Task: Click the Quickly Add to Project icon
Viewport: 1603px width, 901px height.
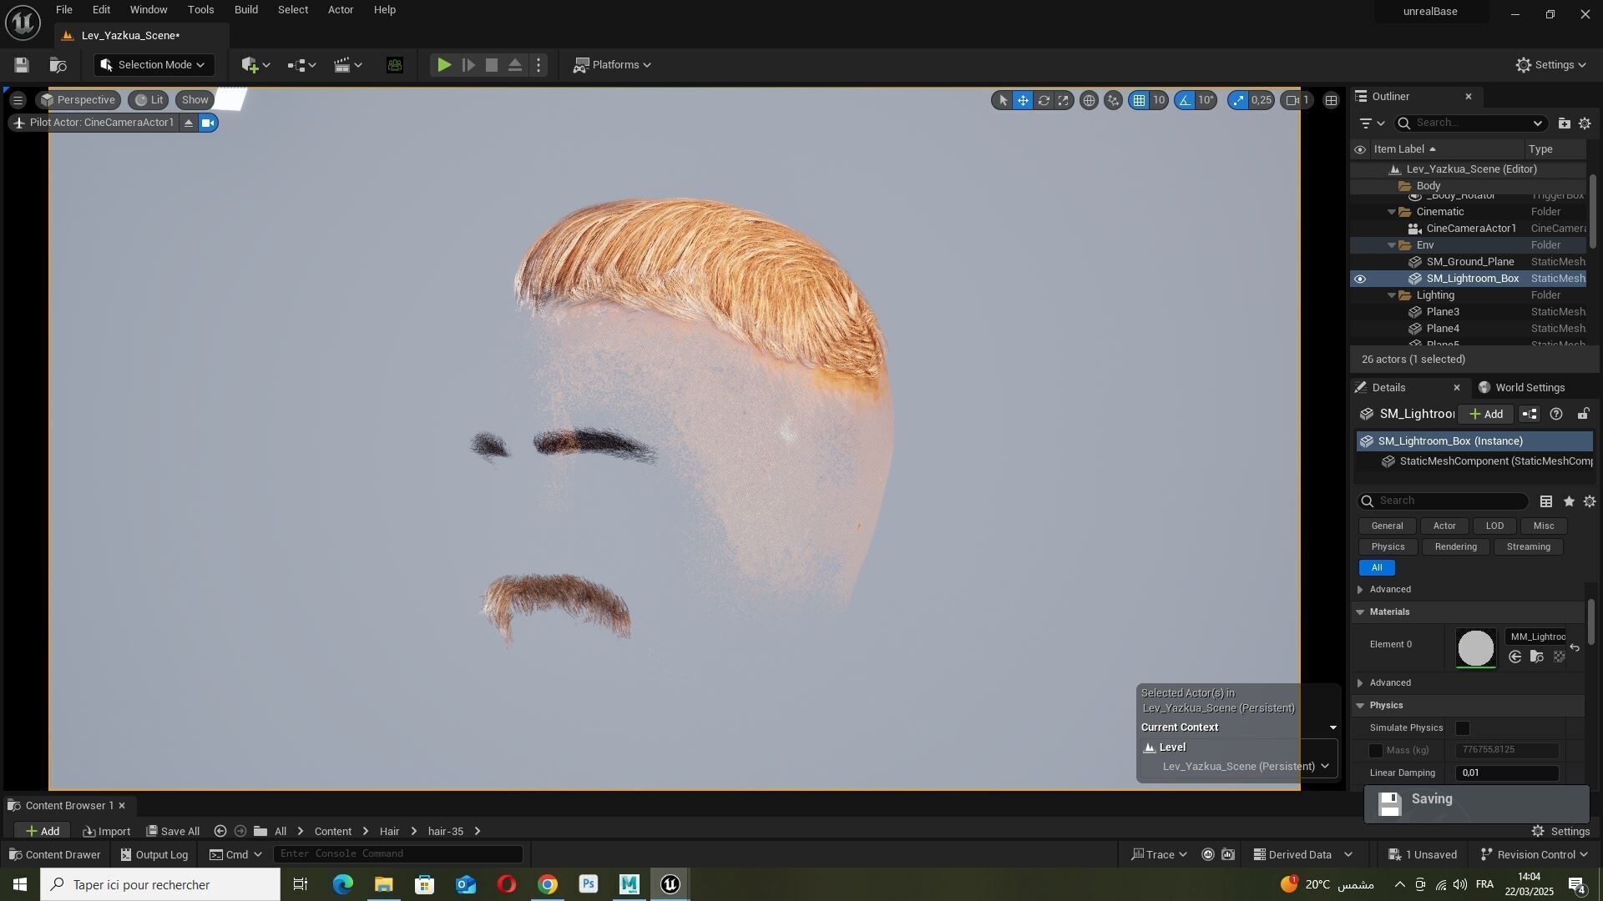Action: click(x=255, y=65)
